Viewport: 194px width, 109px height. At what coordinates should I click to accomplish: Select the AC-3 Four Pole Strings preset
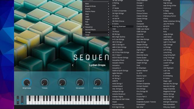click(x=121, y=52)
